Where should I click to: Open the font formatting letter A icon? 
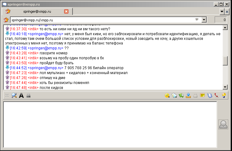tap(21, 95)
